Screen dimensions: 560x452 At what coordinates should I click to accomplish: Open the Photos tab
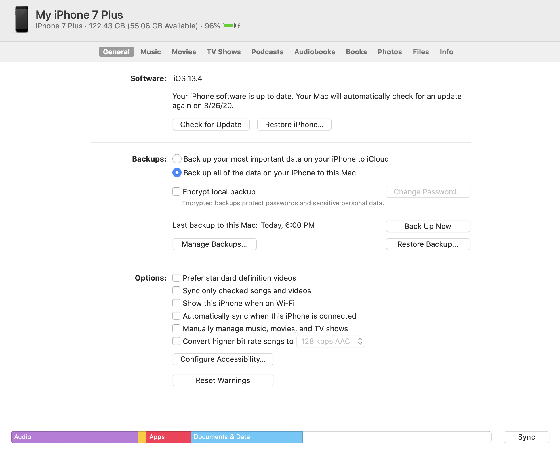click(390, 52)
